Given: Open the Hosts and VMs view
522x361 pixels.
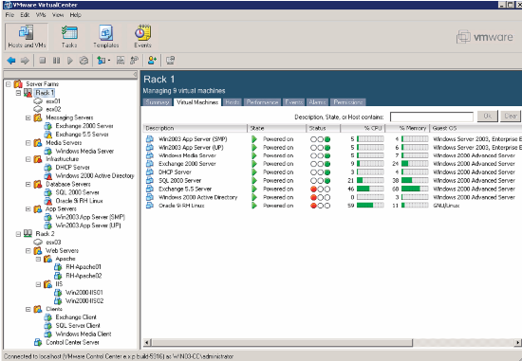Looking at the screenshot, I should click(27, 37).
